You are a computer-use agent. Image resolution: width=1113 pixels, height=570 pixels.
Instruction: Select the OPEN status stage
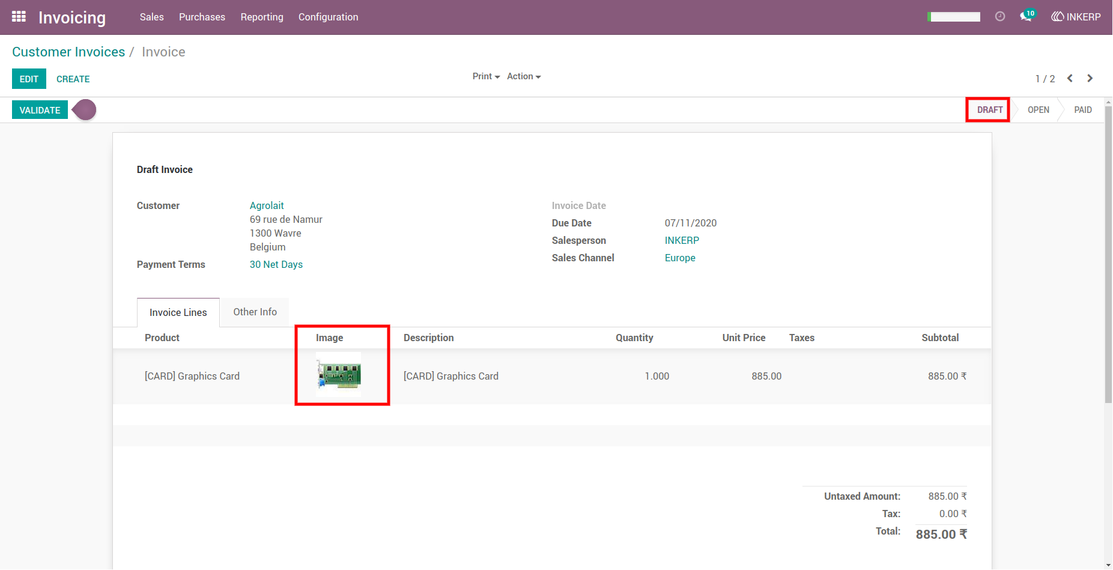[1039, 110]
